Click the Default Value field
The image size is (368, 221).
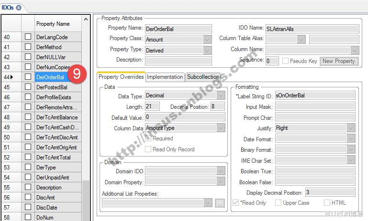point(185,117)
